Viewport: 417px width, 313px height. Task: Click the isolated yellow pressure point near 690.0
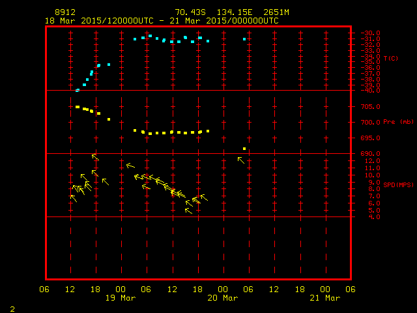[244, 149]
